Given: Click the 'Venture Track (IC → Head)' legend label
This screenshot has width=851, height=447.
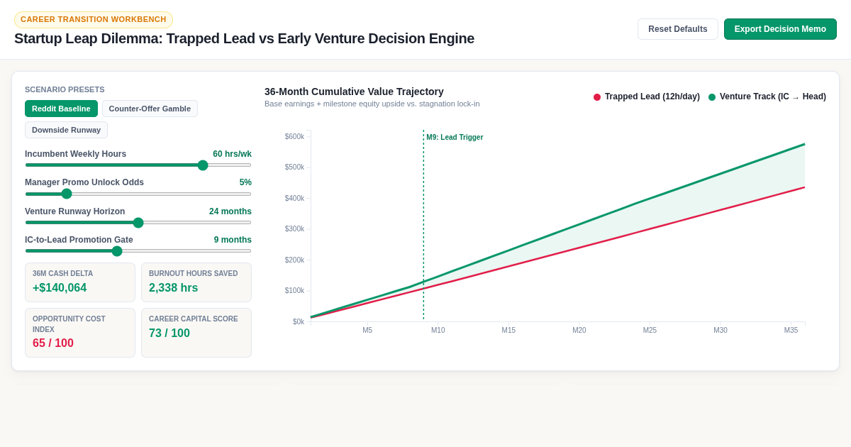Looking at the screenshot, I should tap(773, 96).
